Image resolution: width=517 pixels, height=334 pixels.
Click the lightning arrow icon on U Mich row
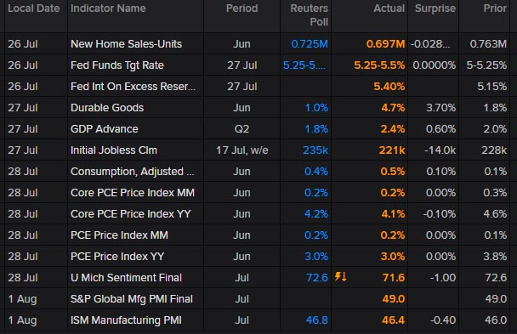click(341, 277)
